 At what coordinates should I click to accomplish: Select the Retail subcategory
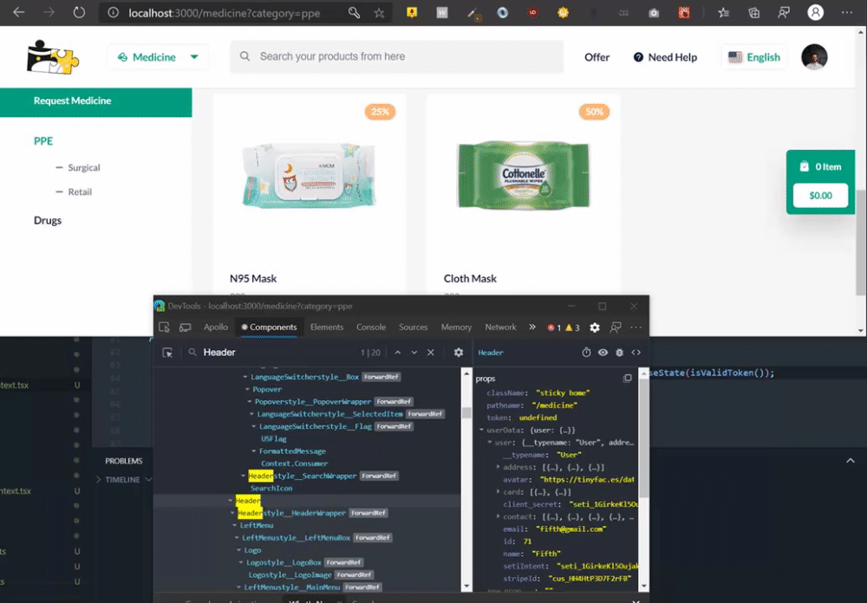80,191
